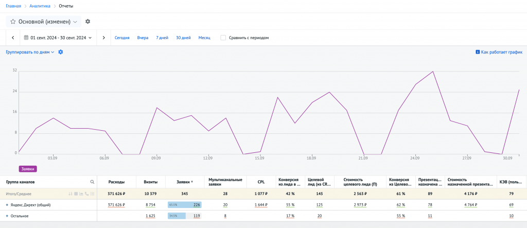Enable Сравнить с периодом checkbox

click(223, 38)
